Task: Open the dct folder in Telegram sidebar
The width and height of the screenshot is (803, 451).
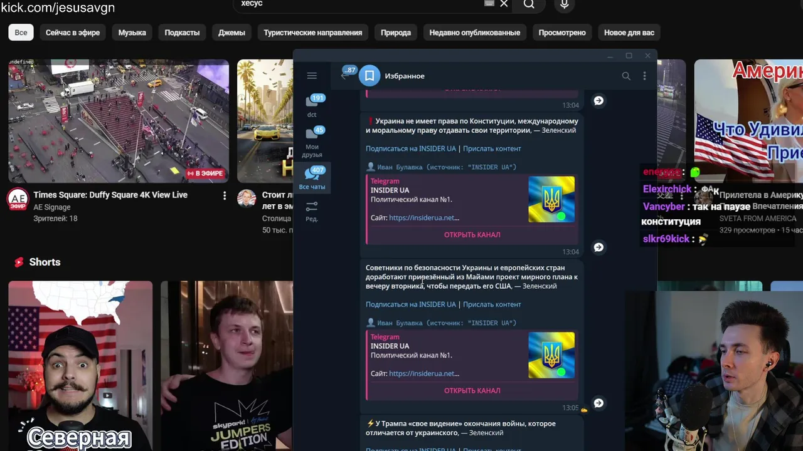Action: point(312,105)
